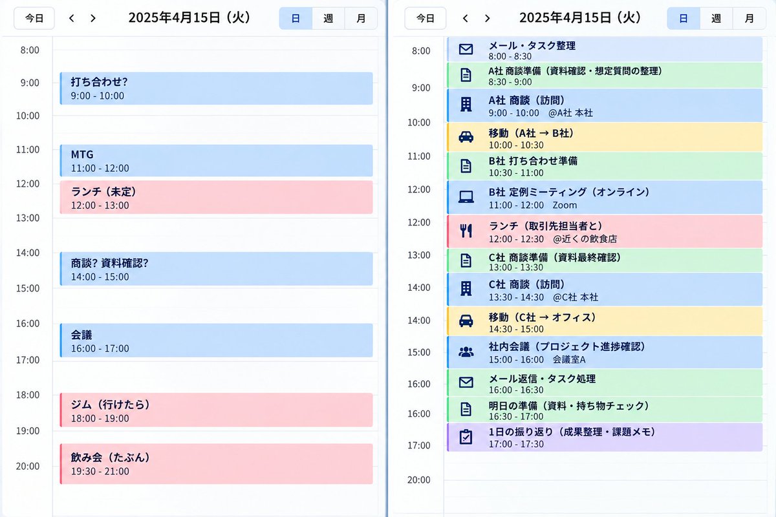The image size is (776, 517).
Task: Click the mail icon on メール返信・タスク処理
Action: click(x=466, y=383)
